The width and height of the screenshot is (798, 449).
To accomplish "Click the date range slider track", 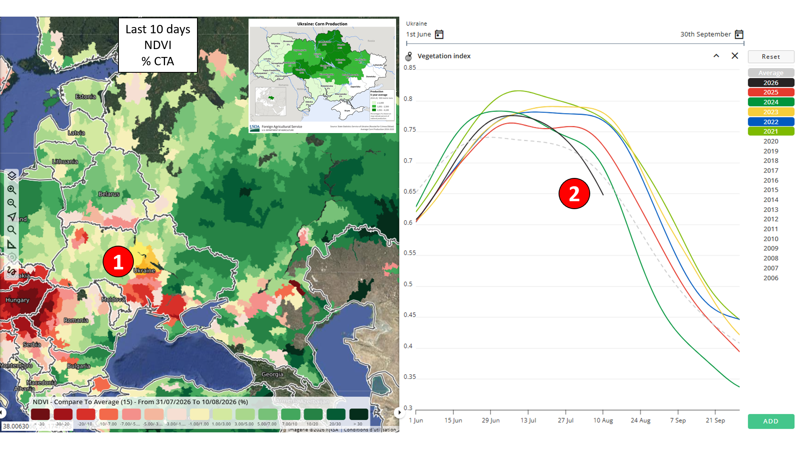I will point(575,43).
